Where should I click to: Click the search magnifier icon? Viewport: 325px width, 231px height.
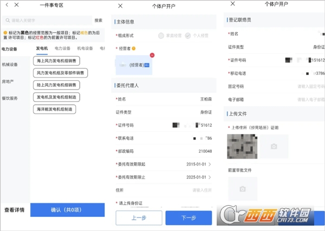click(8, 21)
